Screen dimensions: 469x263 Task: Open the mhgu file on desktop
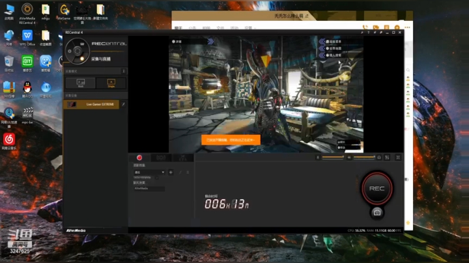click(46, 12)
